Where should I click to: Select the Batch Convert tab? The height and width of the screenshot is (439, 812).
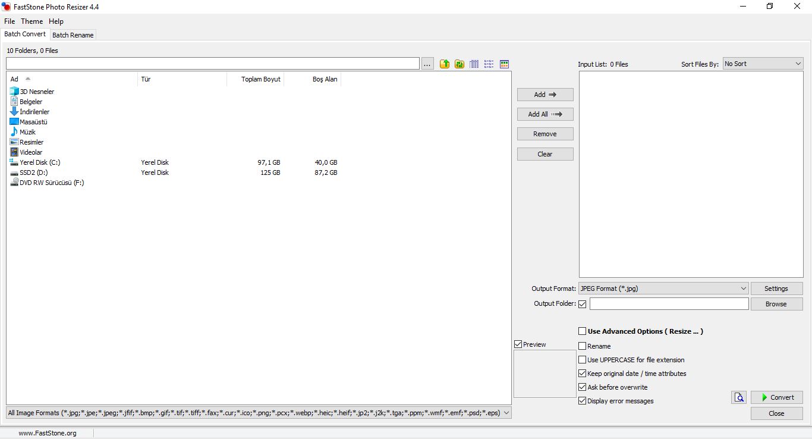coord(25,35)
